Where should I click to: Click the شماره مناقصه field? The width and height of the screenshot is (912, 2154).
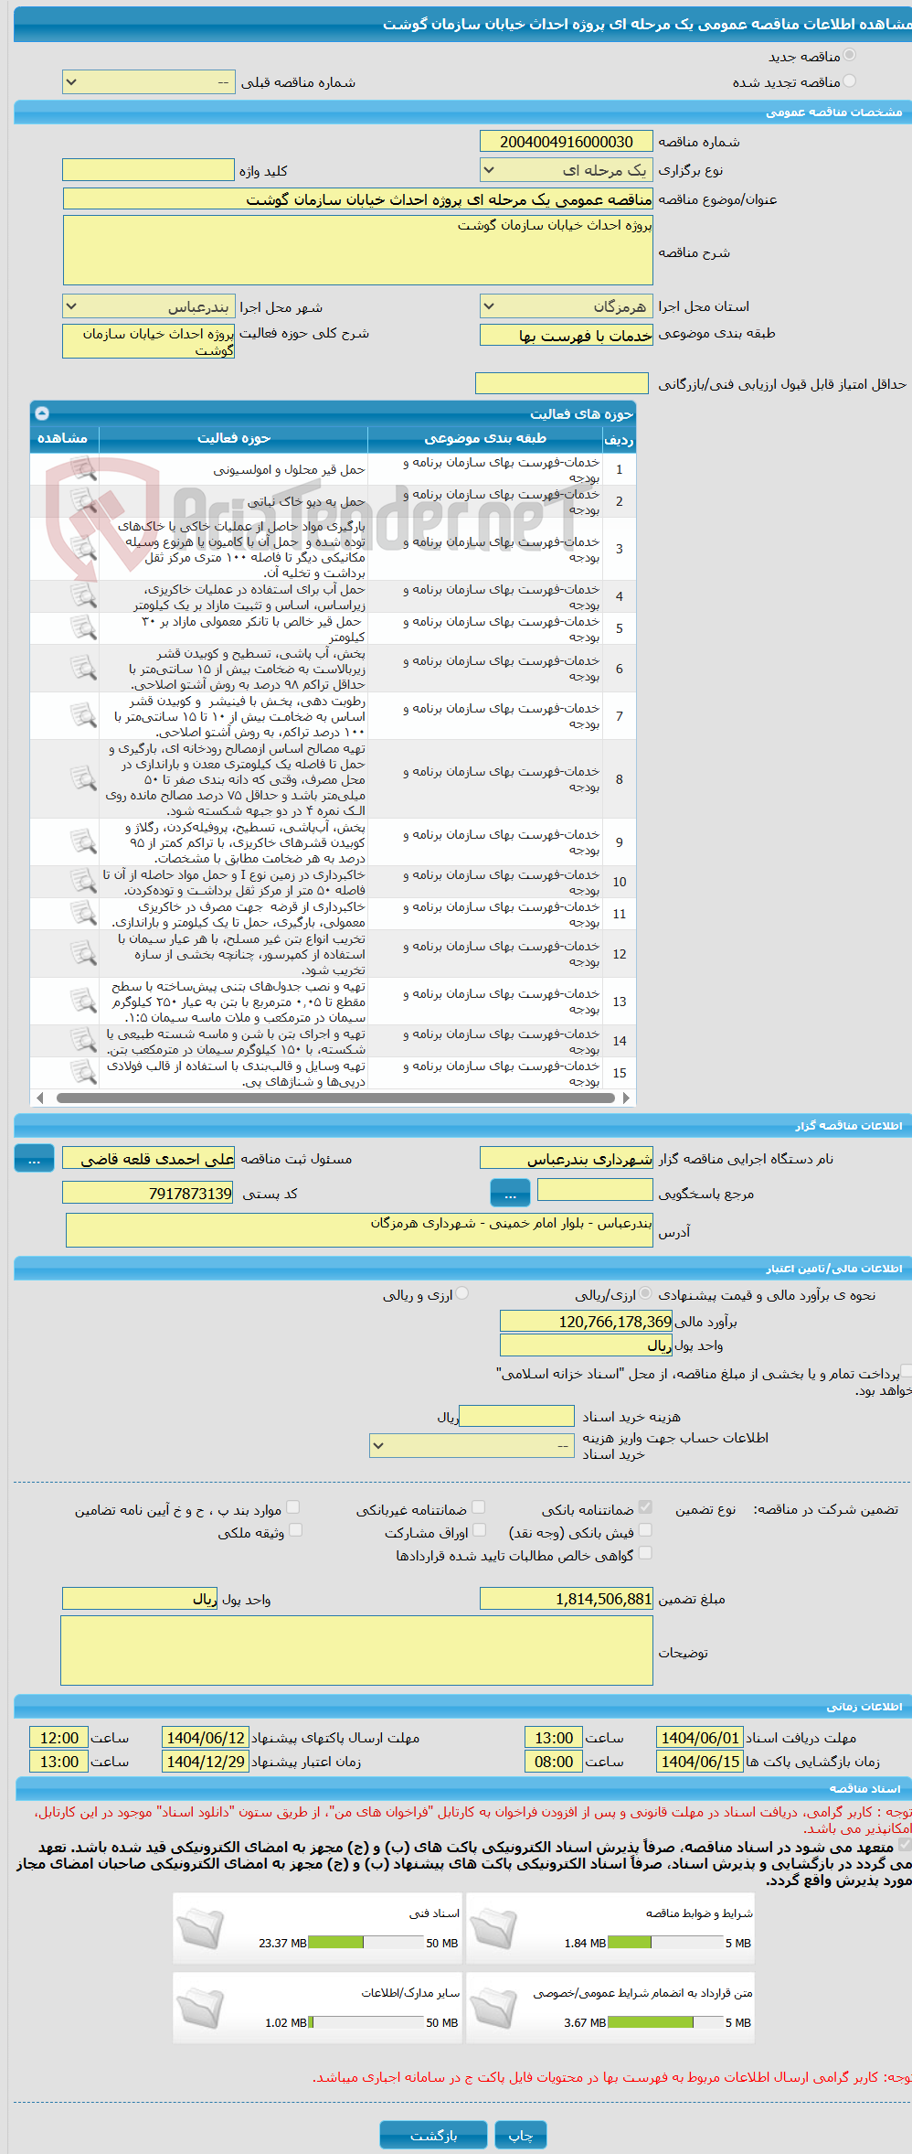566,142
